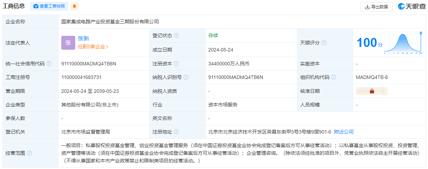428x169 pixels.
Task: Open 查看工商快照 snapshot view
Action: [49, 6]
